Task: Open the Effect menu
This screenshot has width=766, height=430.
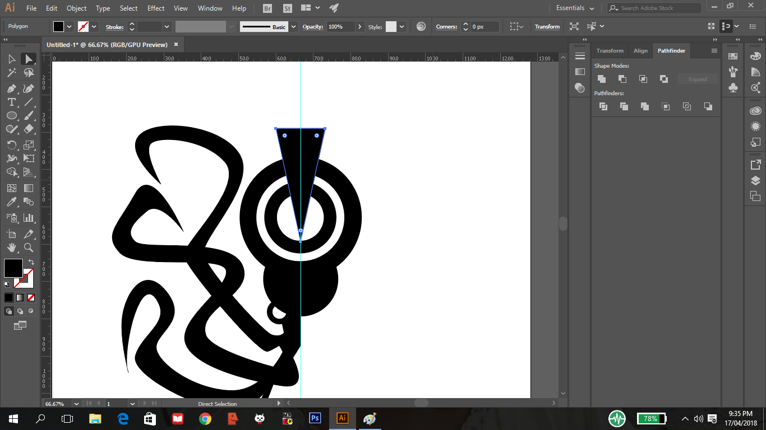Action: (x=156, y=8)
